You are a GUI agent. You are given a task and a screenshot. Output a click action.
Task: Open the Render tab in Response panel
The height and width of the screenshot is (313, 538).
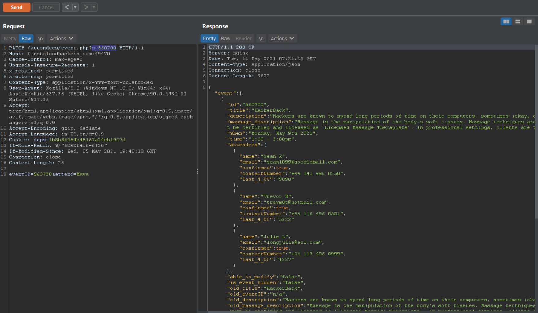pyautogui.click(x=243, y=38)
